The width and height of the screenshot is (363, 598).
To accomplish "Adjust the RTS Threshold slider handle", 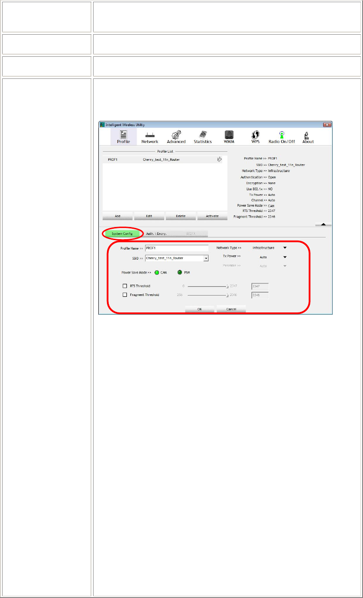I will [227, 286].
